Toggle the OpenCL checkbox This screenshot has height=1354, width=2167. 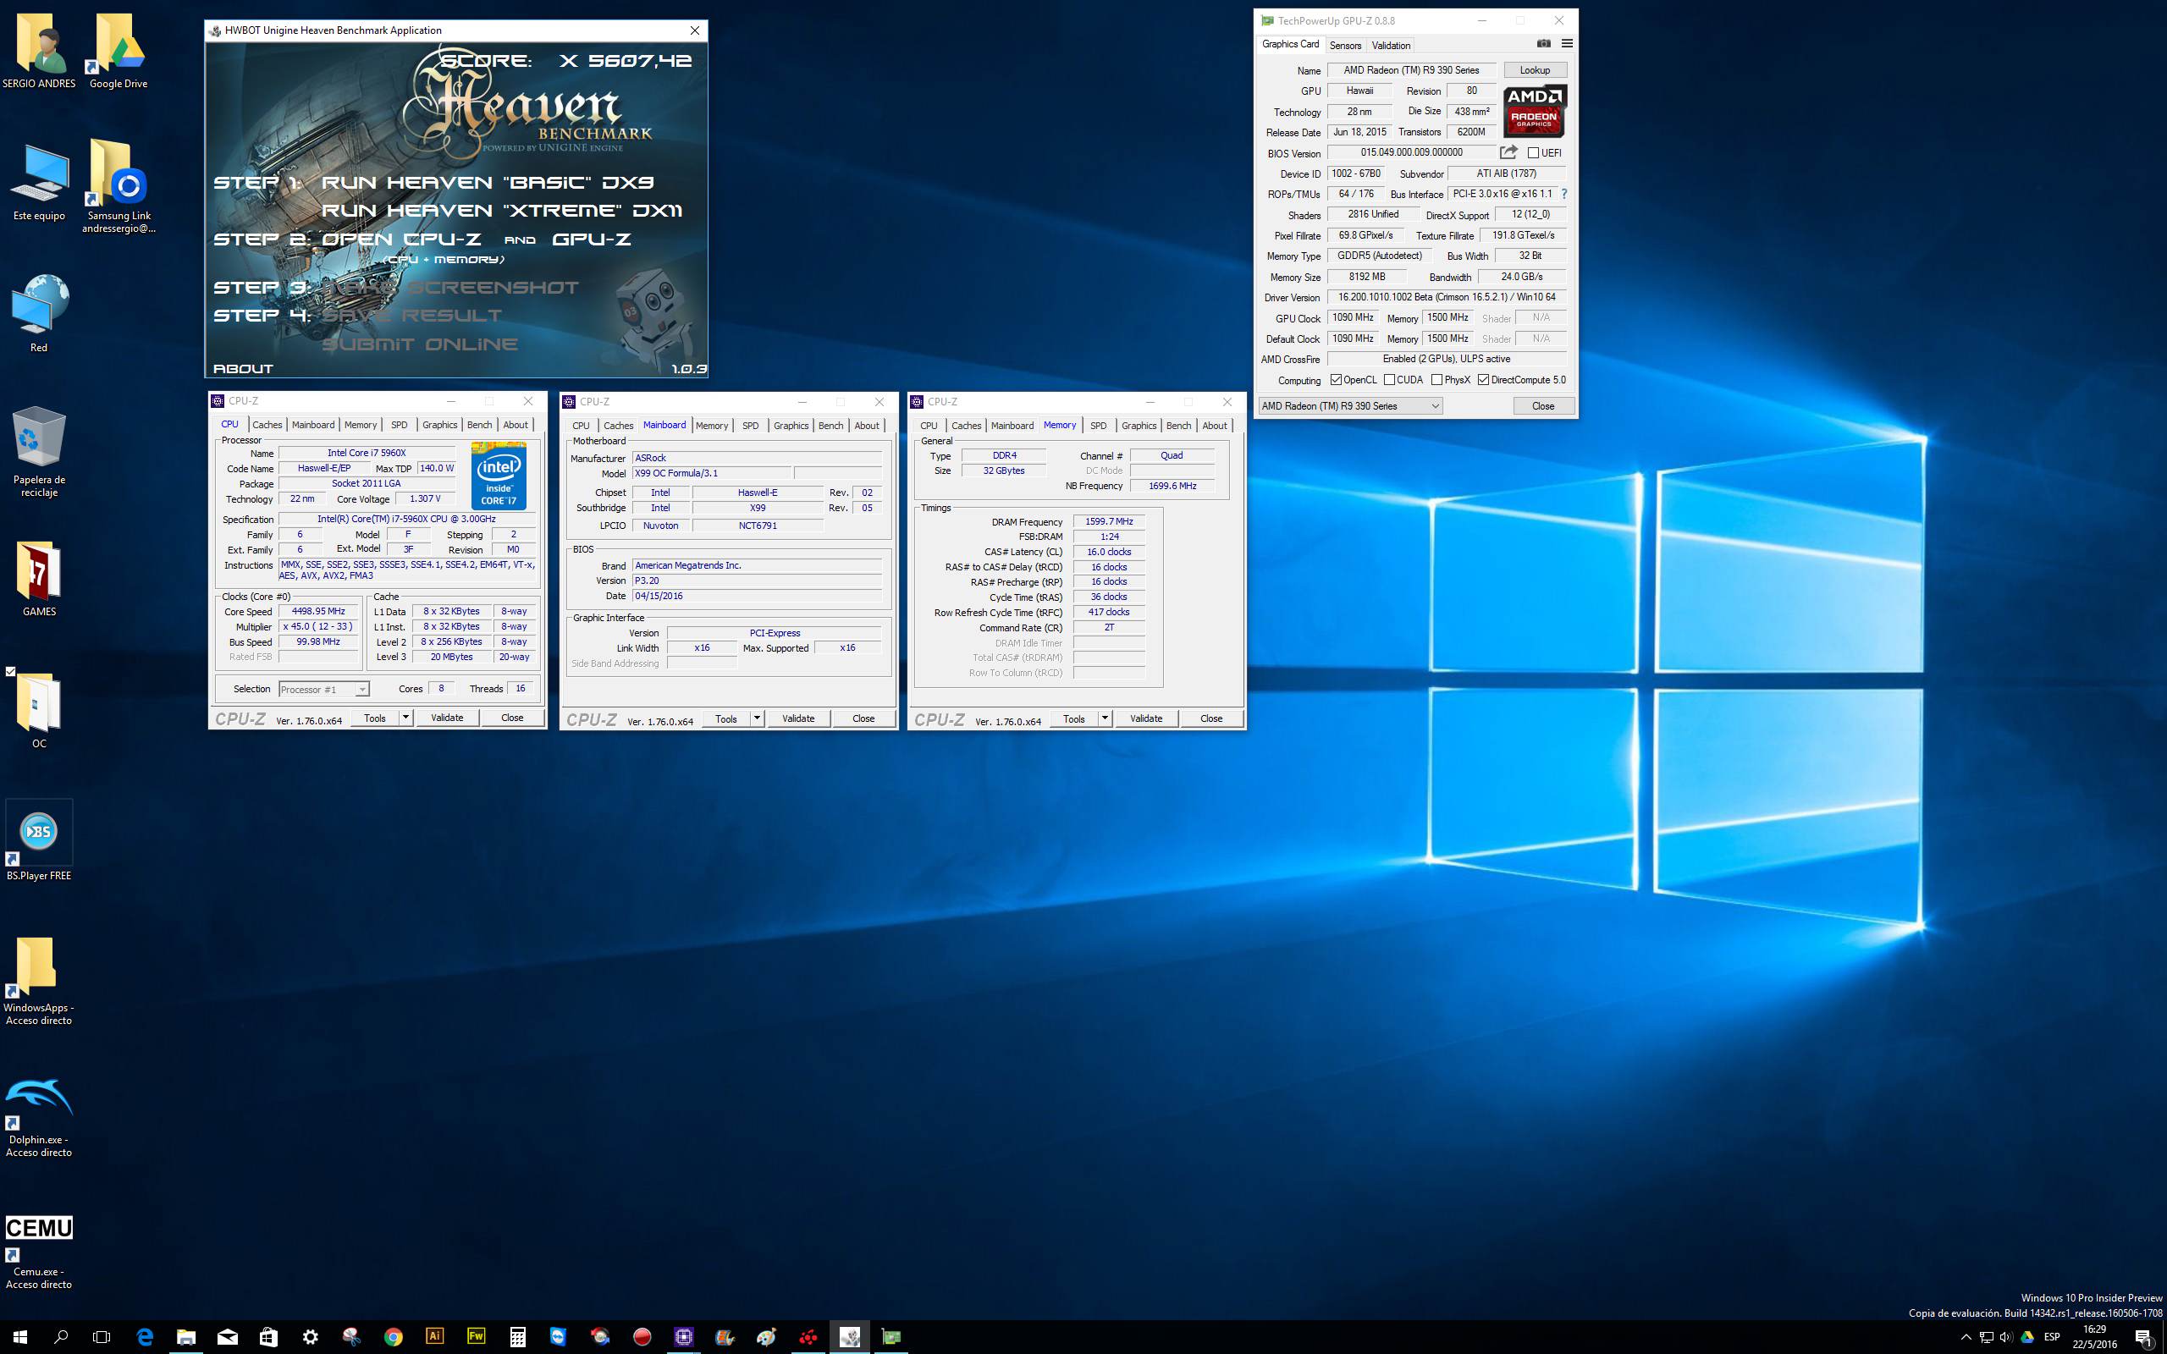coord(1336,380)
